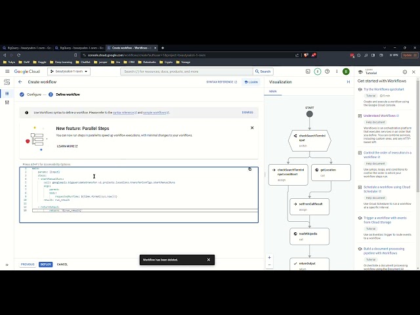This screenshot has height=315, width=420.
Task: Open Workflows list icon in sidebar
Action: click(7, 93)
